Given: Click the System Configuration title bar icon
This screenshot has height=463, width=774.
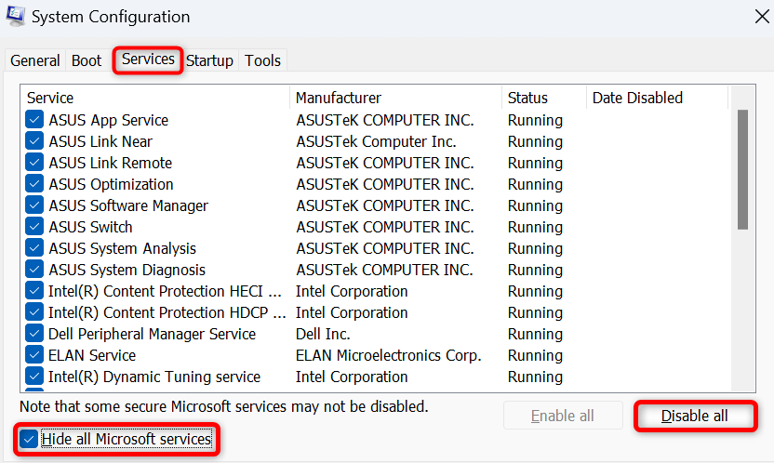Looking at the screenshot, I should (x=17, y=17).
